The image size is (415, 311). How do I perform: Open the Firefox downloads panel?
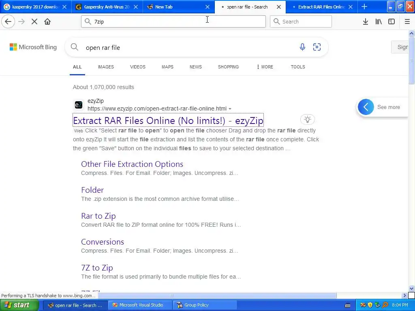click(x=366, y=21)
